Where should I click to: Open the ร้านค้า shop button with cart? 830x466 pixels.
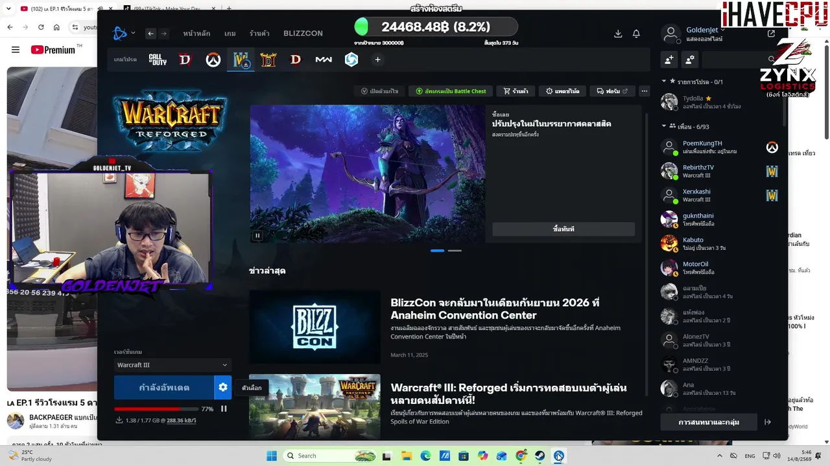(516, 91)
